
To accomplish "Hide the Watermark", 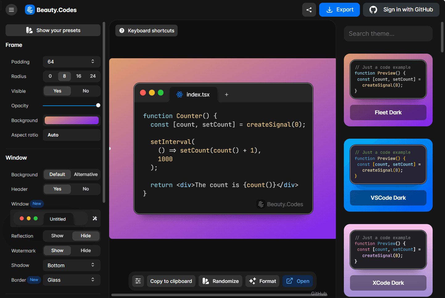I will tap(86, 251).
